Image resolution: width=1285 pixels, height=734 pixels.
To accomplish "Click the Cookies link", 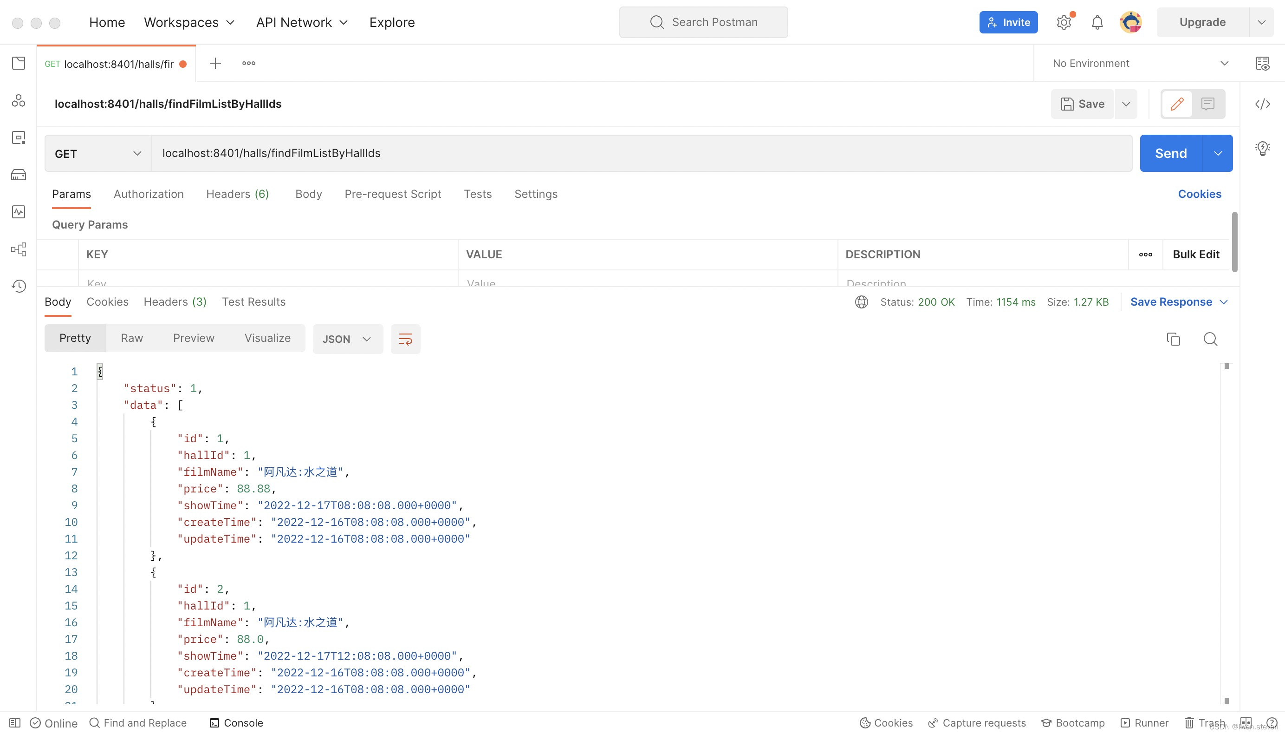I will [1199, 194].
